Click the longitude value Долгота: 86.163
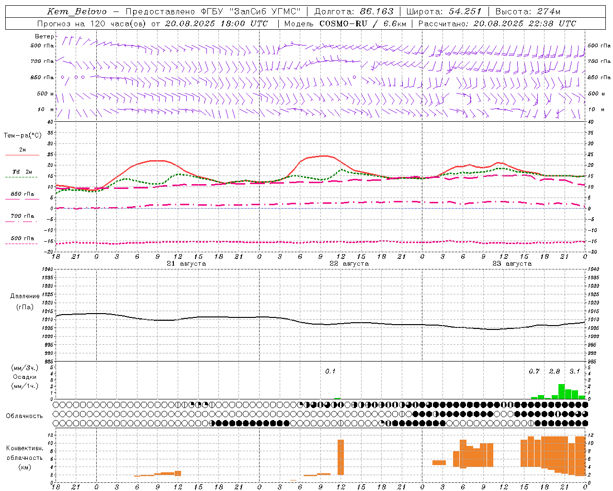The image size is (613, 491). coord(353,12)
